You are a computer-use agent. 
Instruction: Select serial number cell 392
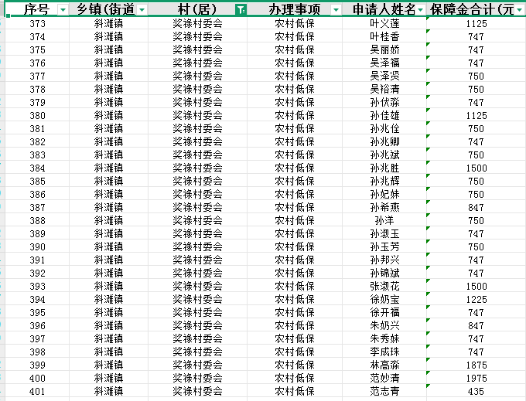(37, 273)
